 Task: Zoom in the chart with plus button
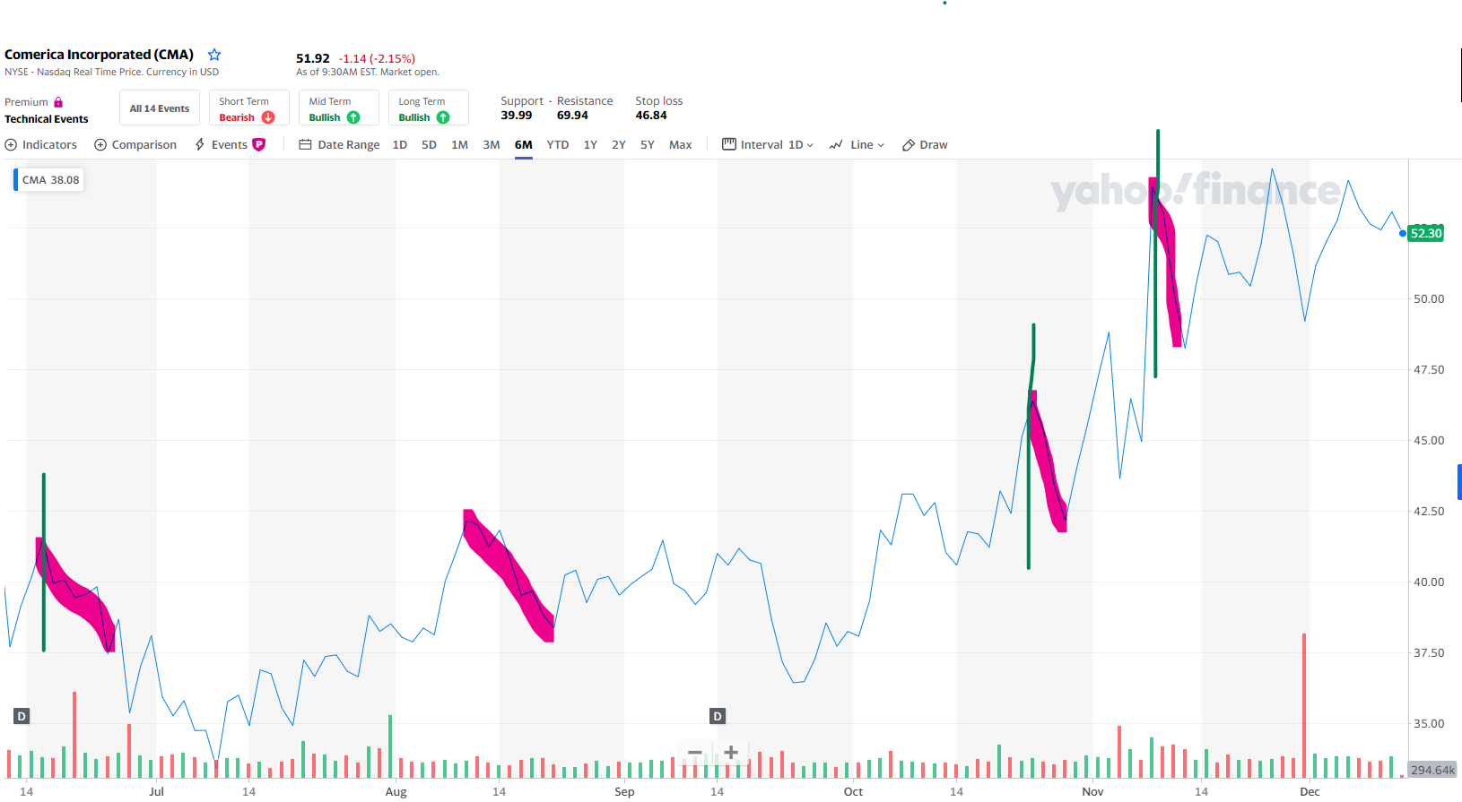pyautogui.click(x=731, y=753)
